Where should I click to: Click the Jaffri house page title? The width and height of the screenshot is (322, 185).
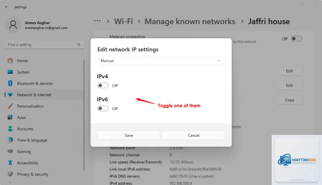click(x=269, y=21)
